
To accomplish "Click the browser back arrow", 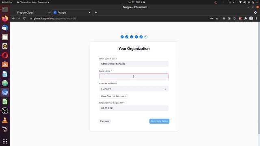I will (13, 18).
